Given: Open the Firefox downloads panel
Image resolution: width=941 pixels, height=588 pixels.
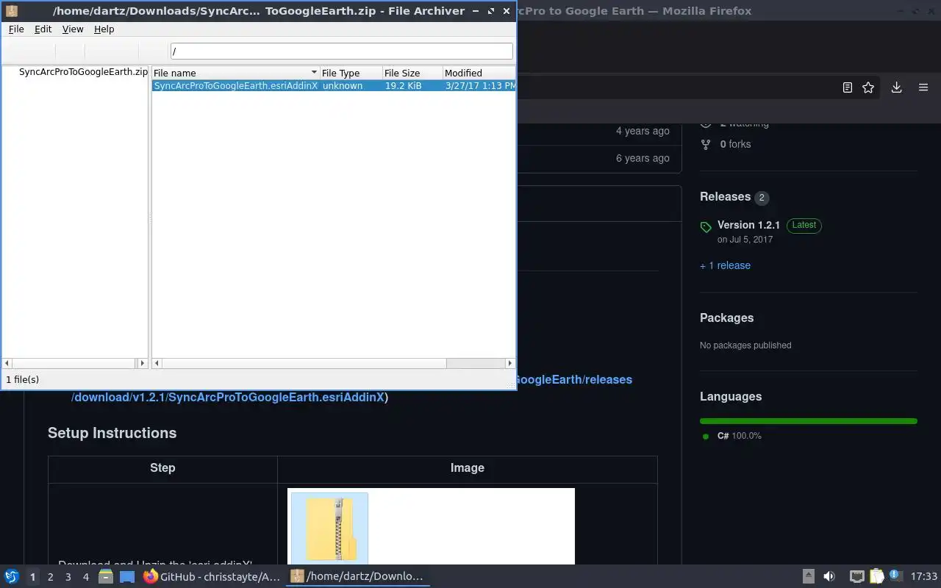Looking at the screenshot, I should point(897,87).
